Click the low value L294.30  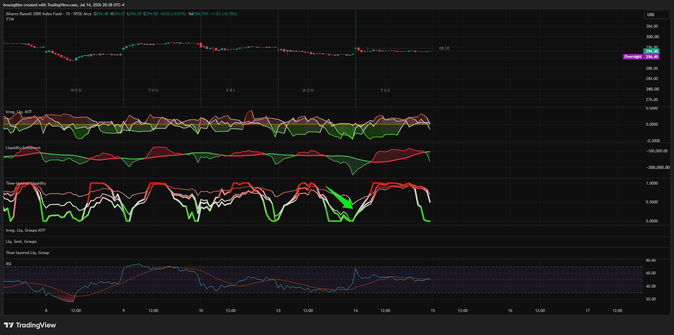tap(134, 14)
